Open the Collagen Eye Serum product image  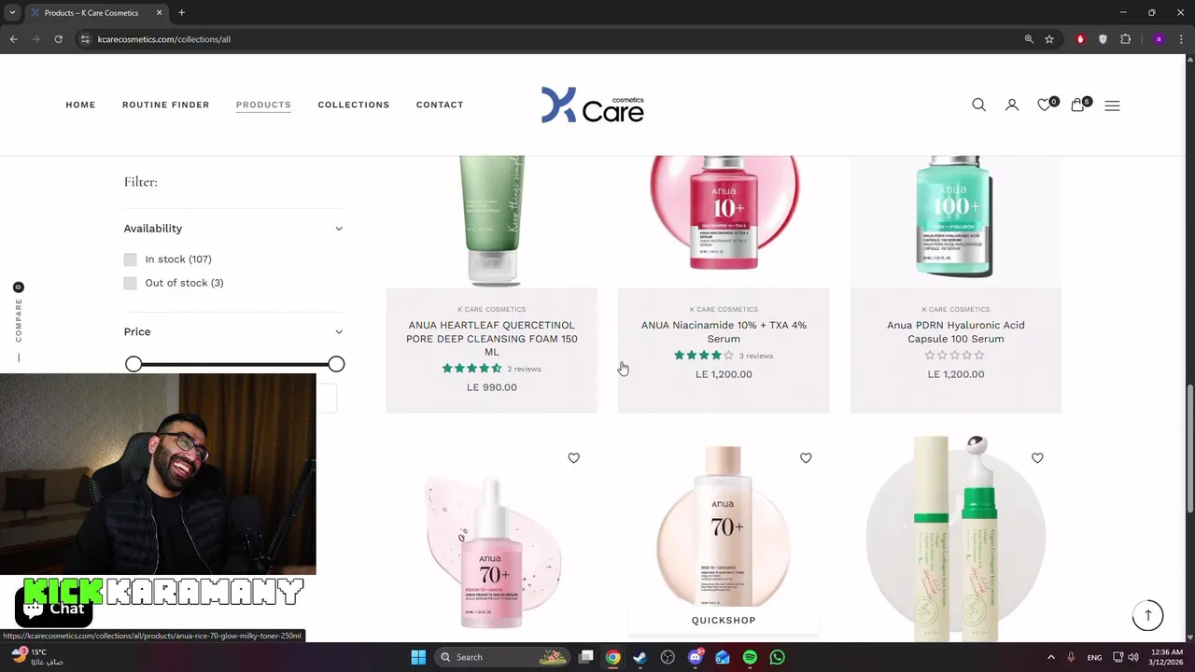coord(956,537)
